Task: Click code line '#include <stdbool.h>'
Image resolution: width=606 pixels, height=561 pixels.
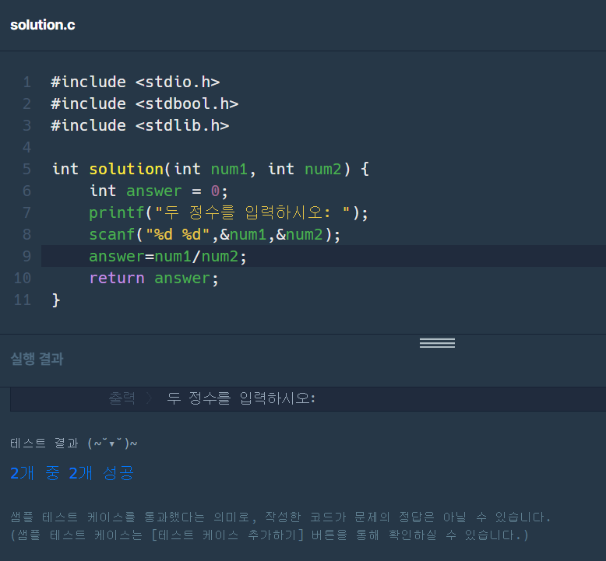Action: [x=145, y=103]
